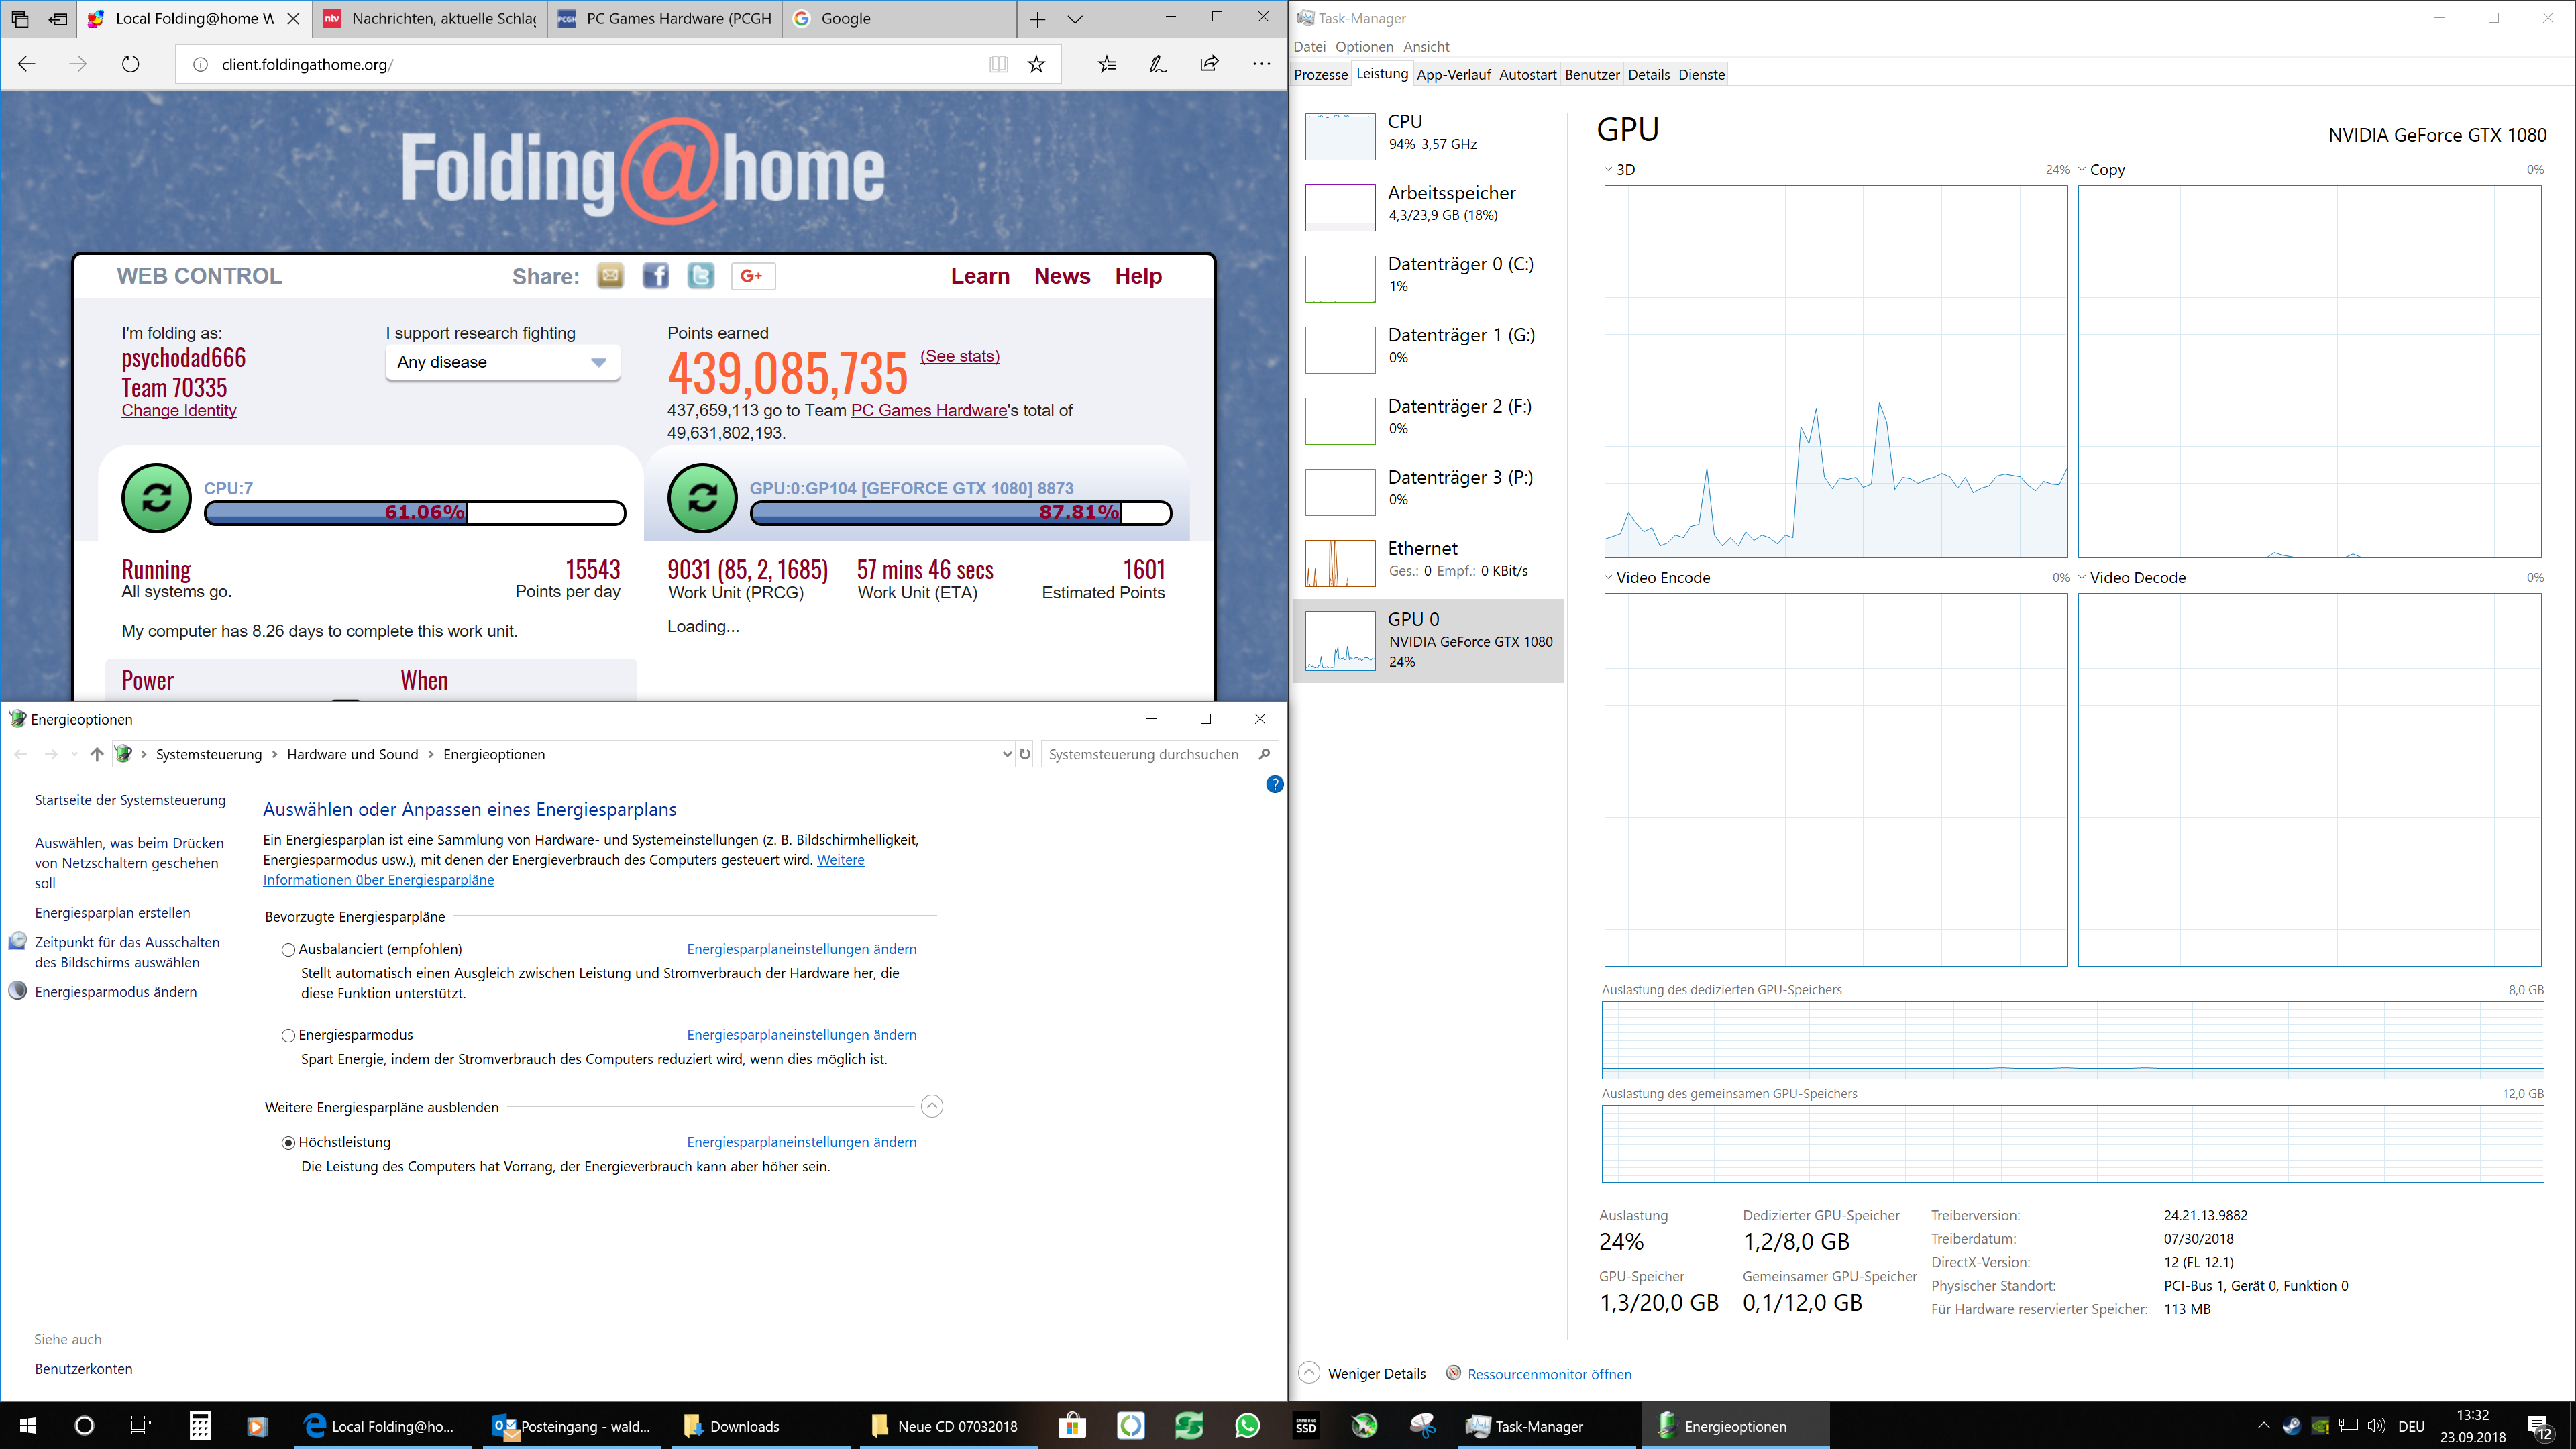Image resolution: width=2576 pixels, height=1449 pixels.
Task: Open Ressourcenmonitor öffnen link
Action: click(x=1549, y=1373)
